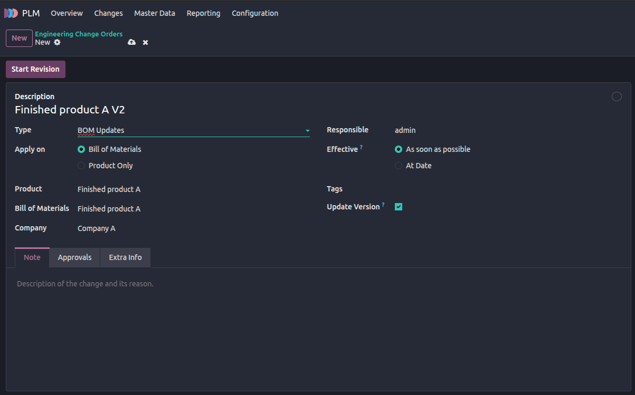Open the Product field selection
The width and height of the screenshot is (635, 395).
(x=193, y=189)
